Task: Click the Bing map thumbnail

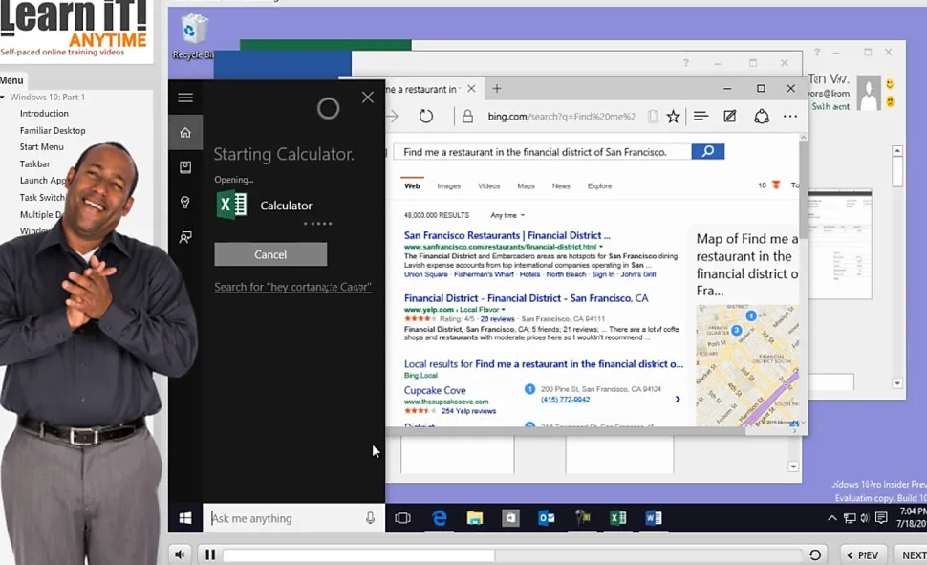Action: click(x=747, y=365)
